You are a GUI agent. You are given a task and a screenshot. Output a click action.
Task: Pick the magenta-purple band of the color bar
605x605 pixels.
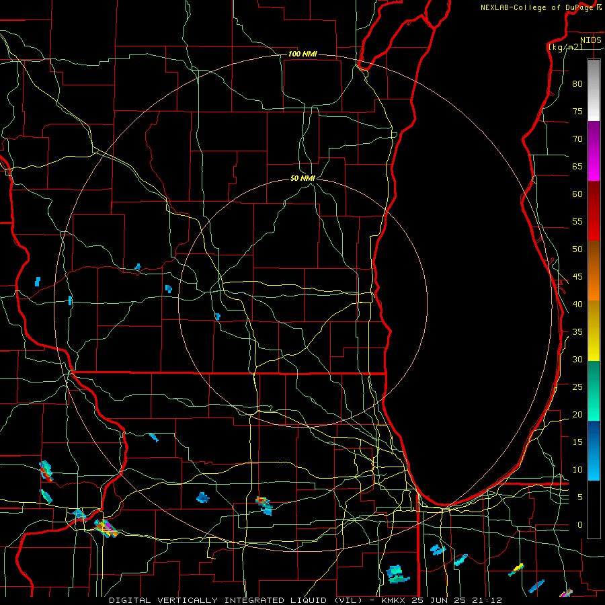[x=594, y=151]
